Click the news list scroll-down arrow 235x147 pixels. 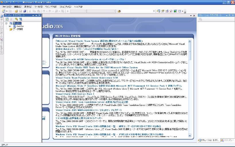tap(190, 136)
